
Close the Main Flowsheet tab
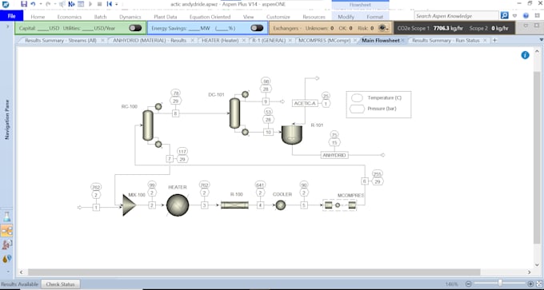click(402, 41)
